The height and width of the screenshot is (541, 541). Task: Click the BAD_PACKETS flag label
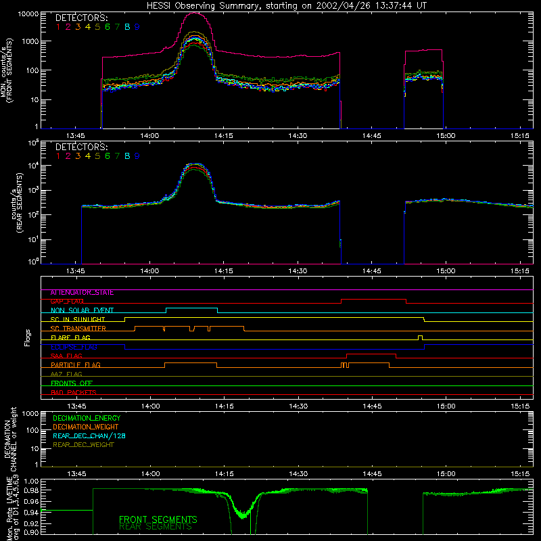74,392
